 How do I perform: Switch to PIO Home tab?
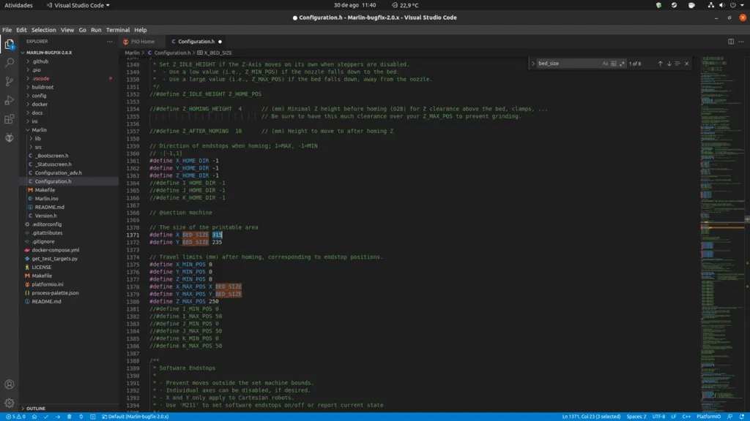click(x=142, y=42)
